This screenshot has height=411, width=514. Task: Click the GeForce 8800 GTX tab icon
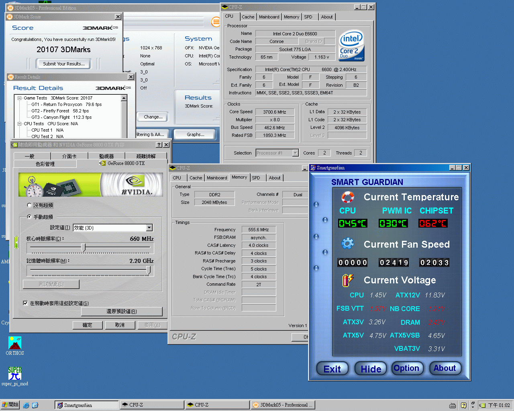(102, 163)
